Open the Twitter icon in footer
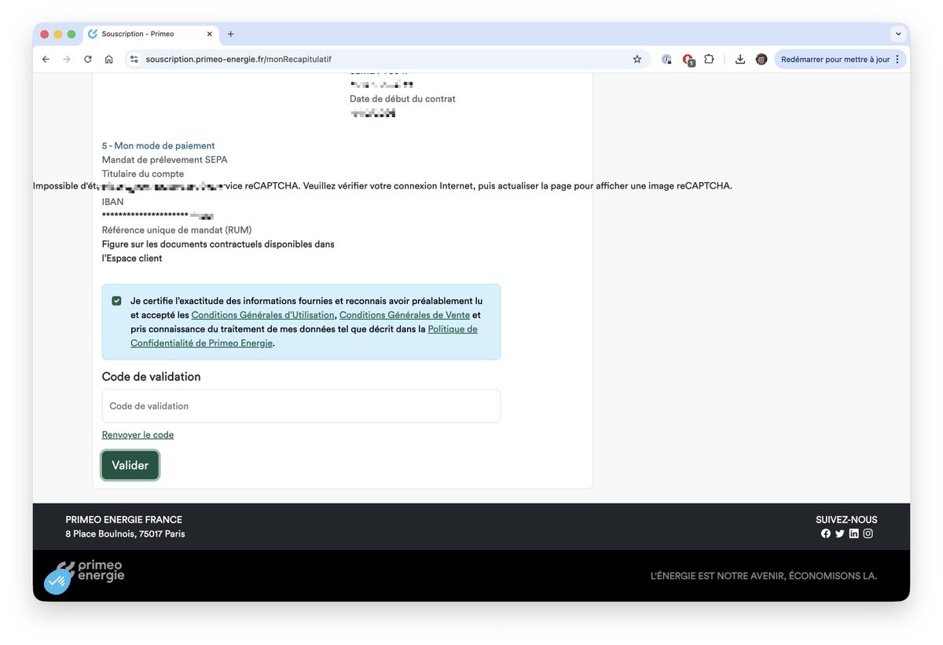943x645 pixels. [x=840, y=533]
